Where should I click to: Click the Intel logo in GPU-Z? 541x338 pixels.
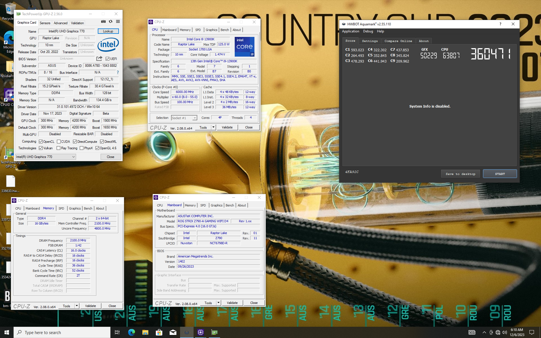click(108, 45)
